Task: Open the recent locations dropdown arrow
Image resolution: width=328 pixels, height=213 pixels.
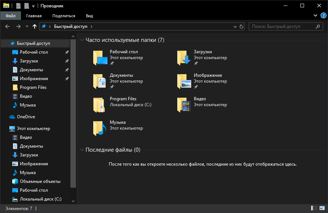Action: (27, 26)
